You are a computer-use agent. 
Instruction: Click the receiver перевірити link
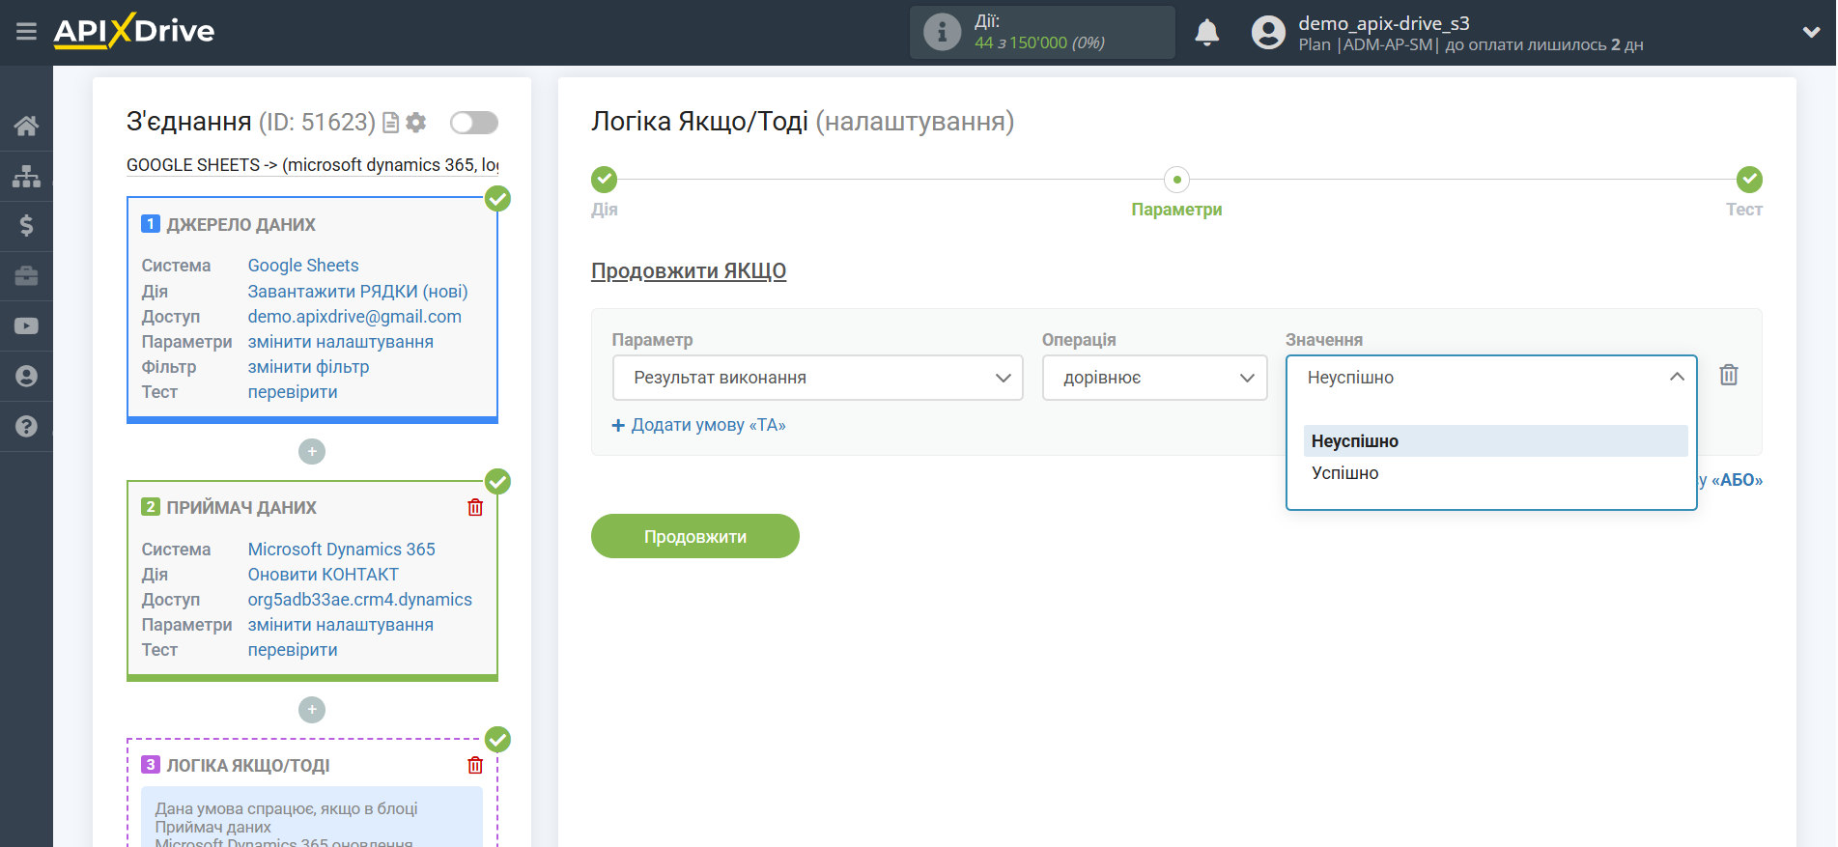coord(293,650)
